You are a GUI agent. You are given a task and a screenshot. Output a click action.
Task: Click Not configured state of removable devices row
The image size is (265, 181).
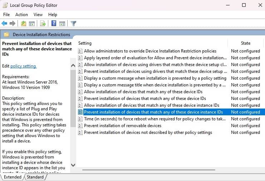(x=245, y=126)
